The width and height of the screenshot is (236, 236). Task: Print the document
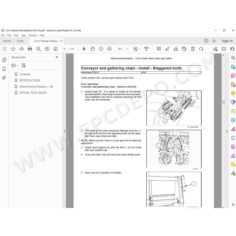coord(30,49)
